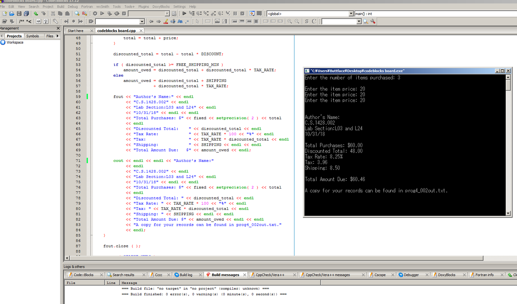Open the build target dropdown
517x304 pixels.
click(x=167, y=14)
